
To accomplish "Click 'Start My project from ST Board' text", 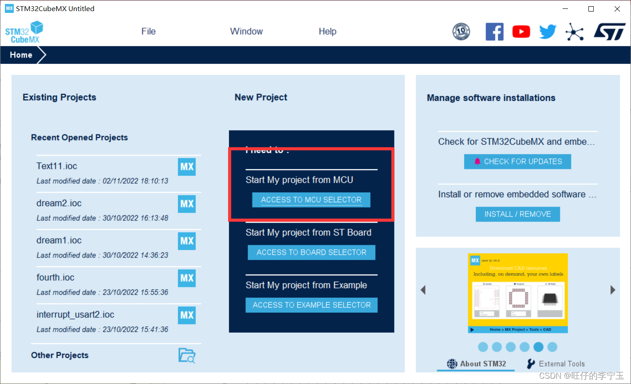I will pos(308,233).
